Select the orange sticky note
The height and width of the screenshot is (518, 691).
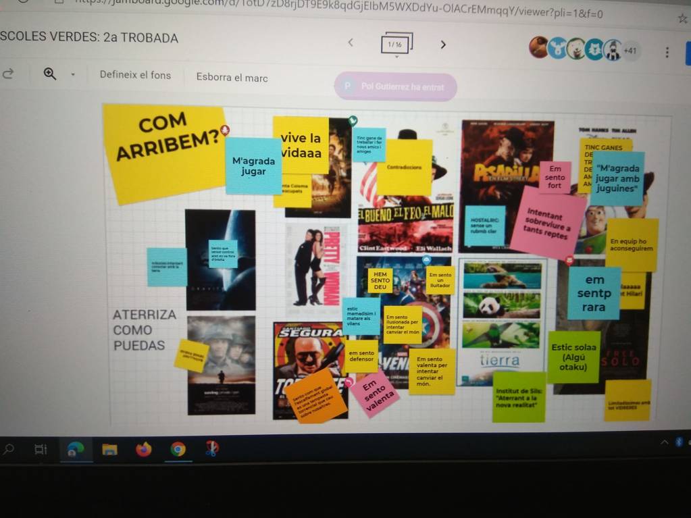click(x=316, y=397)
